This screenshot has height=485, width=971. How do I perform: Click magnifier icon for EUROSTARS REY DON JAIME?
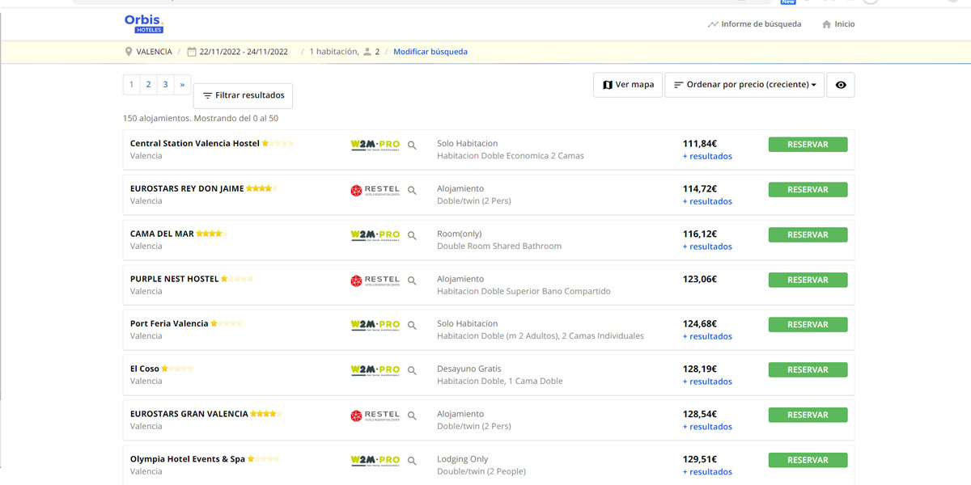(412, 191)
